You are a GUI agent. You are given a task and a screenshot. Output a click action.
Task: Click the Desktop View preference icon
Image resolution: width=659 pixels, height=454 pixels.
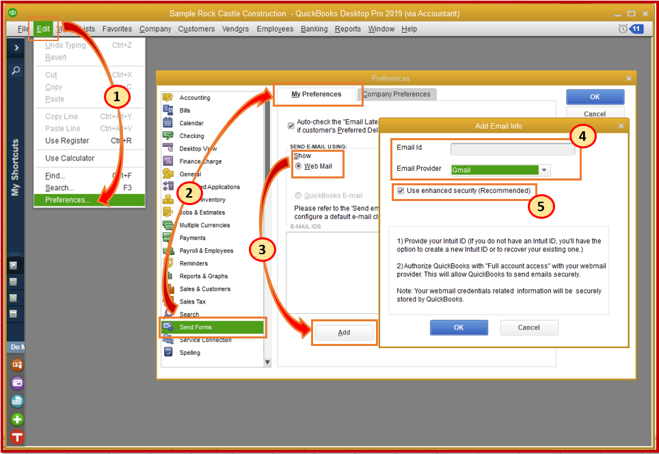click(167, 148)
